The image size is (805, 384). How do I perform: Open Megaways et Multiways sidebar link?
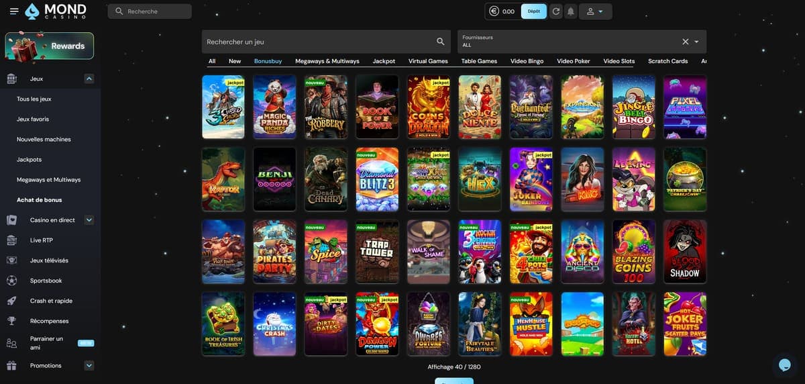coord(48,180)
